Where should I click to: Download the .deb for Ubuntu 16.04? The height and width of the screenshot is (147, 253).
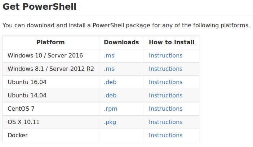pyautogui.click(x=110, y=82)
